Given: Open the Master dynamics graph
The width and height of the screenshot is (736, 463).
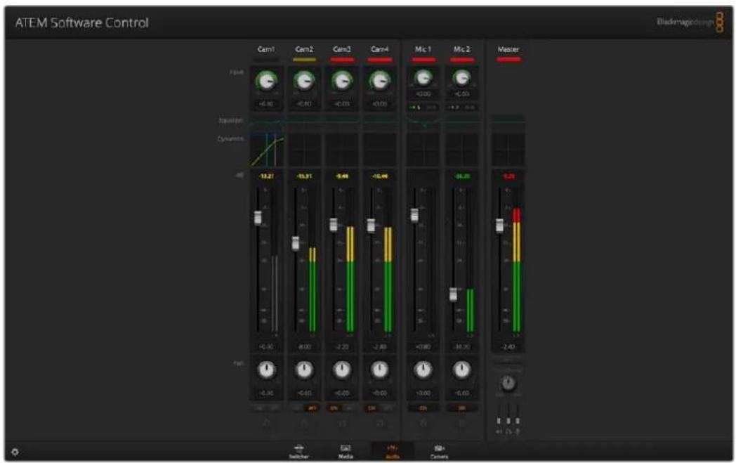Looking at the screenshot, I should (x=508, y=150).
